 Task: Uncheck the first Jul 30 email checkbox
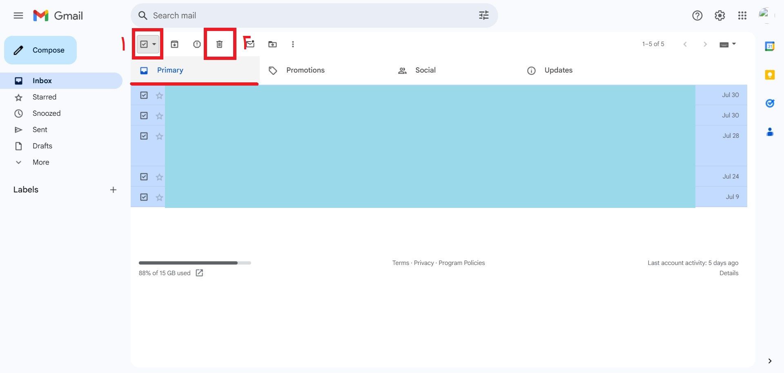pos(144,95)
